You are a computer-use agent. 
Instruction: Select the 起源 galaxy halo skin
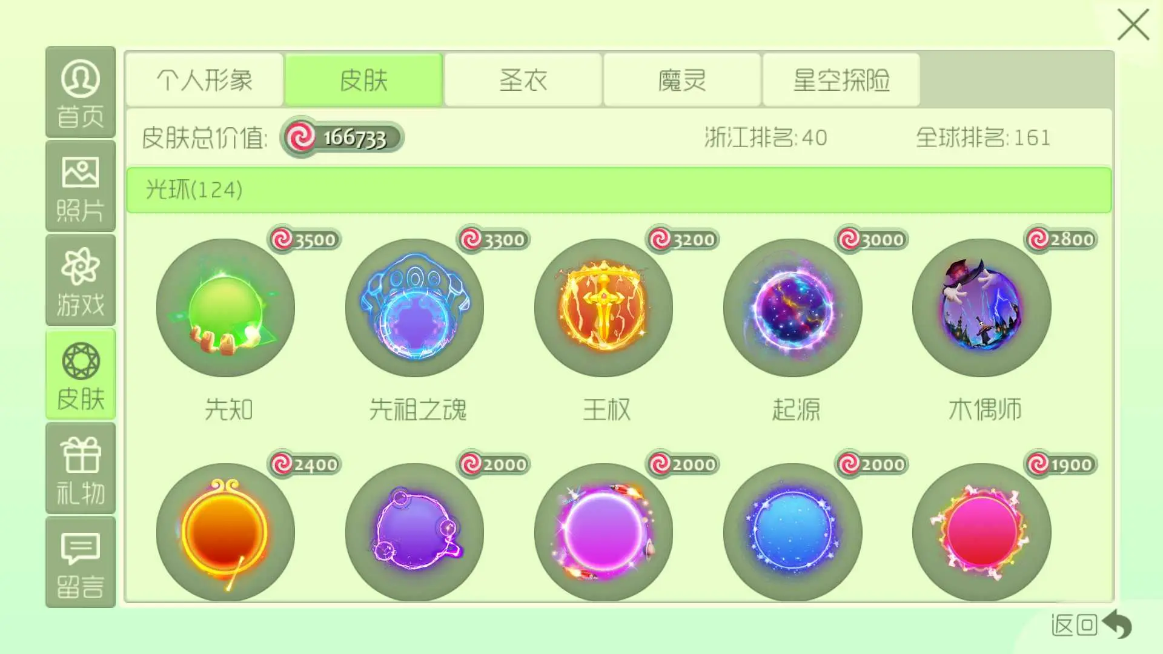tap(792, 308)
